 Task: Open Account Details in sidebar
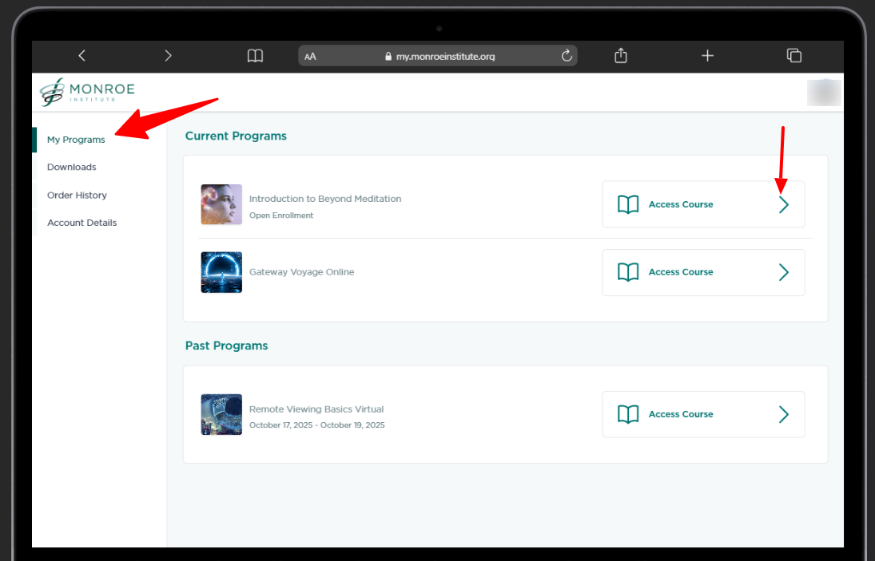coord(82,223)
